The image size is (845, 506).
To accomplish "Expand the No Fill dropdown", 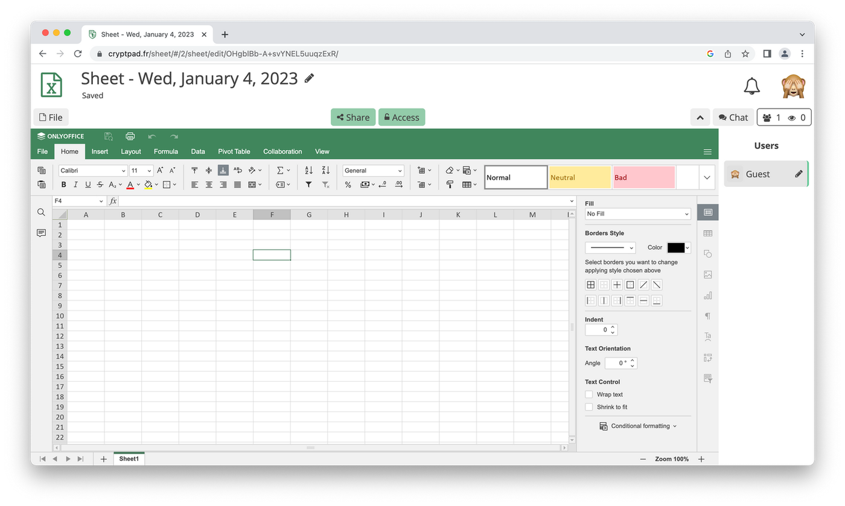I will (637, 214).
